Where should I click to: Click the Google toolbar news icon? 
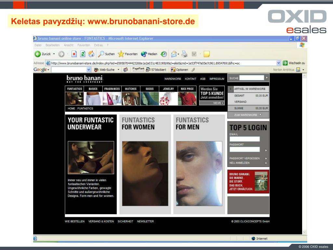click(126, 70)
